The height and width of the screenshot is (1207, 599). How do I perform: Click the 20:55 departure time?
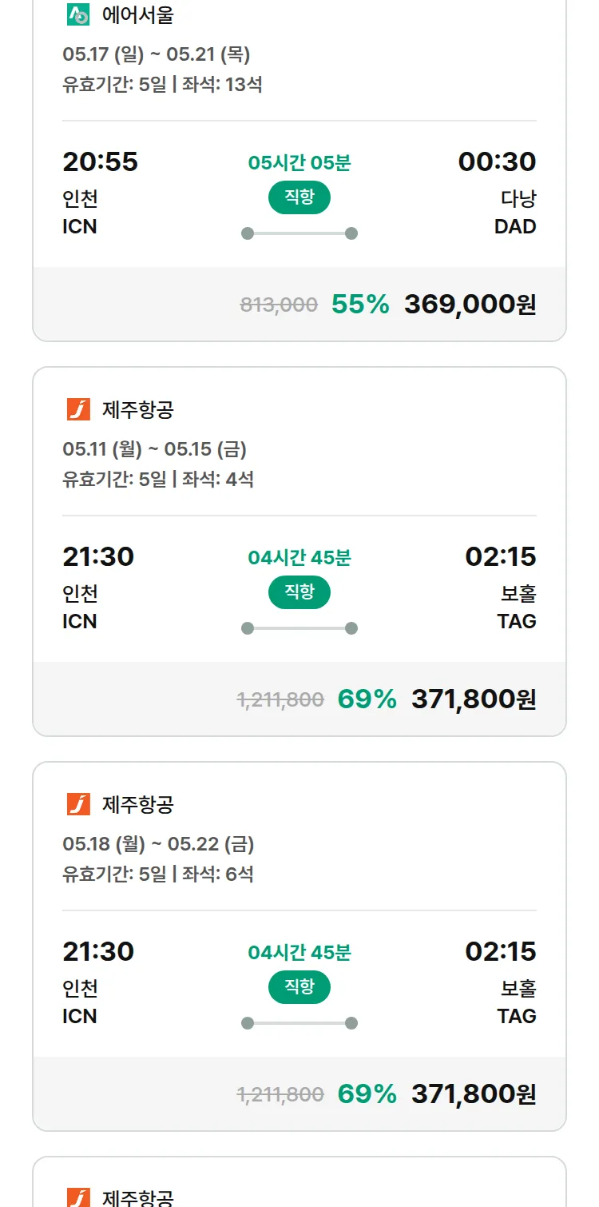coord(100,162)
